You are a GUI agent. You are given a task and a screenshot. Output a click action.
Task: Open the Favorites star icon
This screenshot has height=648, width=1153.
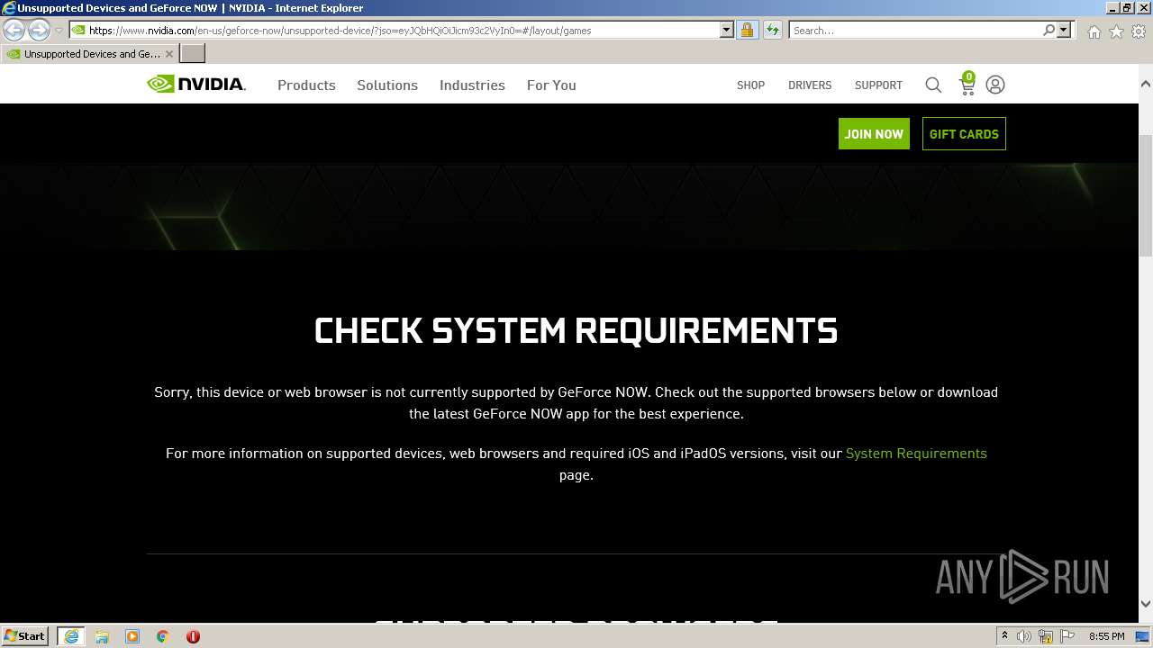coord(1116,31)
